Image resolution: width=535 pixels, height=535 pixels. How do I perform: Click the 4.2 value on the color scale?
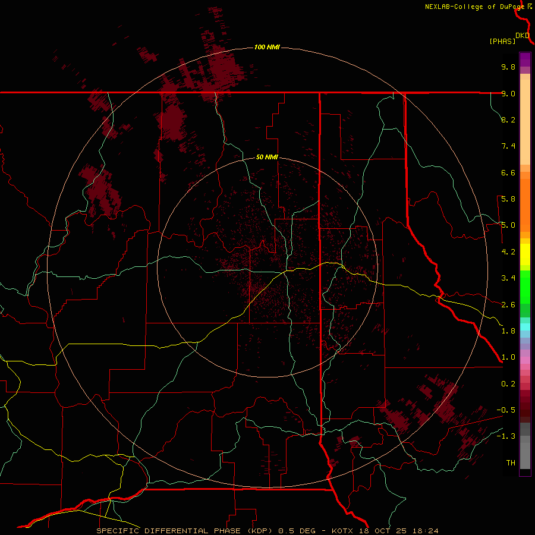[x=508, y=252]
